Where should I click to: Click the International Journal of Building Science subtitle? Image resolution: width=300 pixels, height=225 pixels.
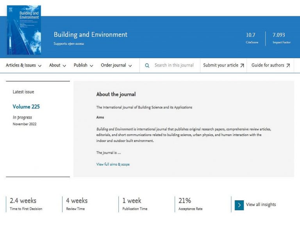coord(144,107)
